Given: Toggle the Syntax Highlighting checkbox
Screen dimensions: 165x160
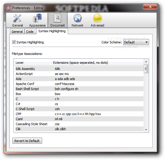Looking at the screenshot, I should click(14, 42).
